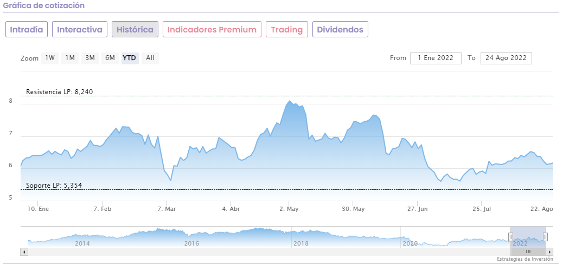
Task: Click the navigator left range handle
Action: pos(510,236)
